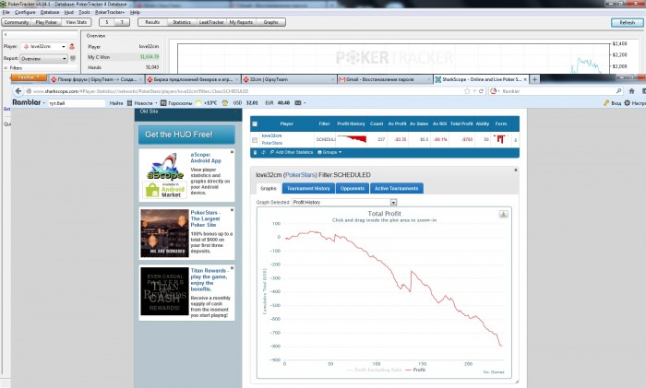This screenshot has width=646, height=388.
Task: Collapse the Filters section in PokerTracker
Action: click(6, 68)
